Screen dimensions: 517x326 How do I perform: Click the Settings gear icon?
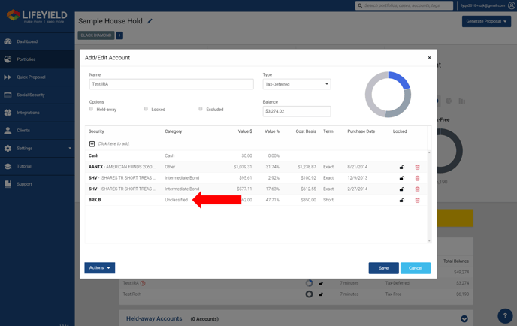click(8, 148)
